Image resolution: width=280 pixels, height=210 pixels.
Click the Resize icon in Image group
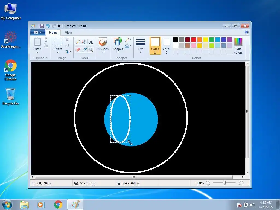coord(67,46)
